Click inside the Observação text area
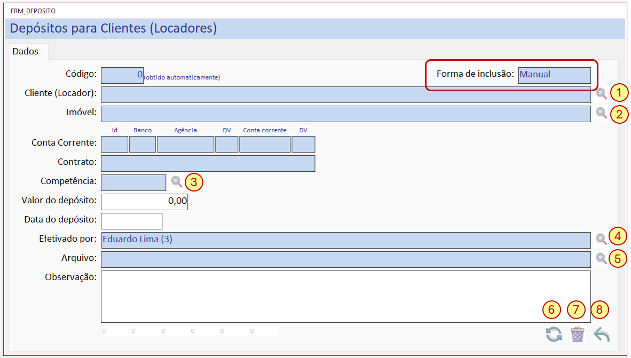This screenshot has height=358, width=631. 346,297
